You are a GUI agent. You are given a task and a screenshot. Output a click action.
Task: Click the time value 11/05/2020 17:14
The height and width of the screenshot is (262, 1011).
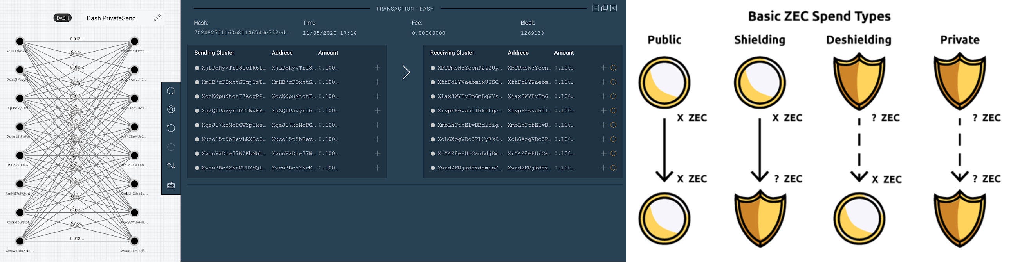(x=330, y=33)
